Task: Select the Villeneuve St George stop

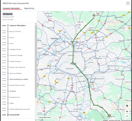Action: (16, 55)
